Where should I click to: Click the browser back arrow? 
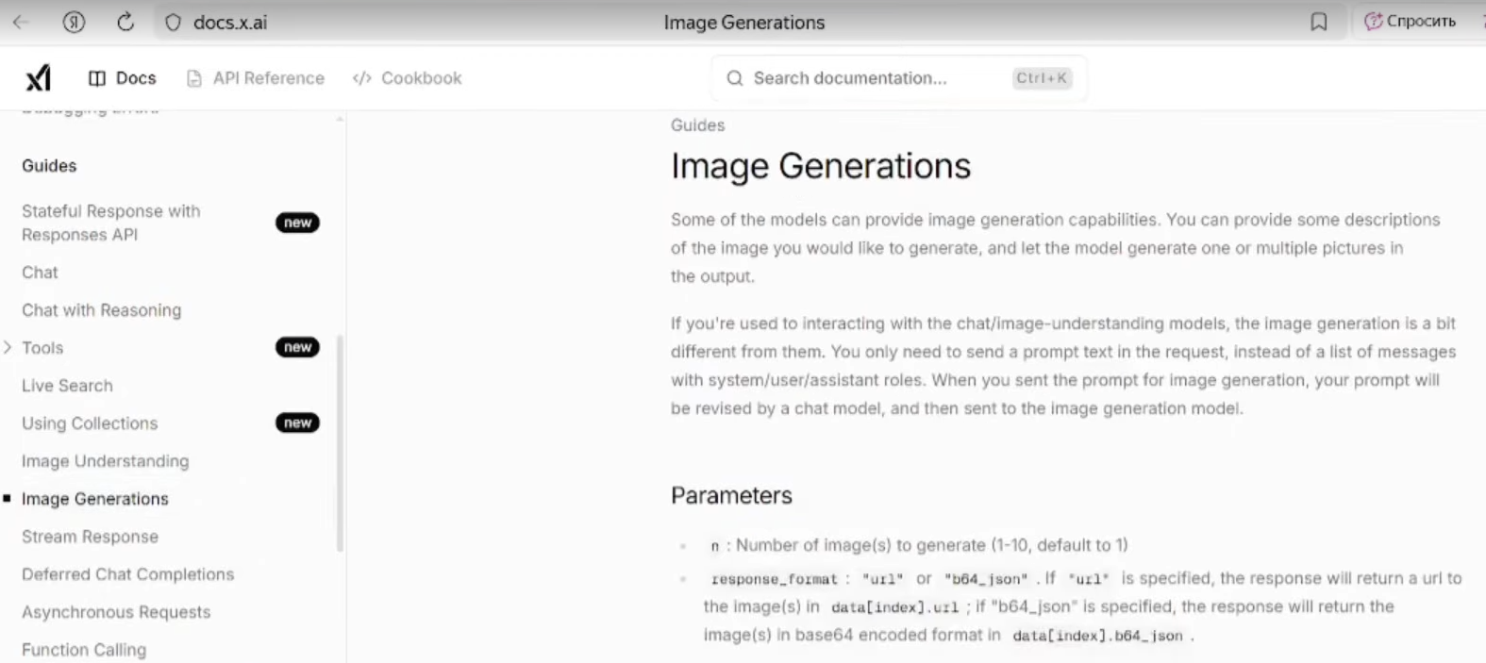21,22
